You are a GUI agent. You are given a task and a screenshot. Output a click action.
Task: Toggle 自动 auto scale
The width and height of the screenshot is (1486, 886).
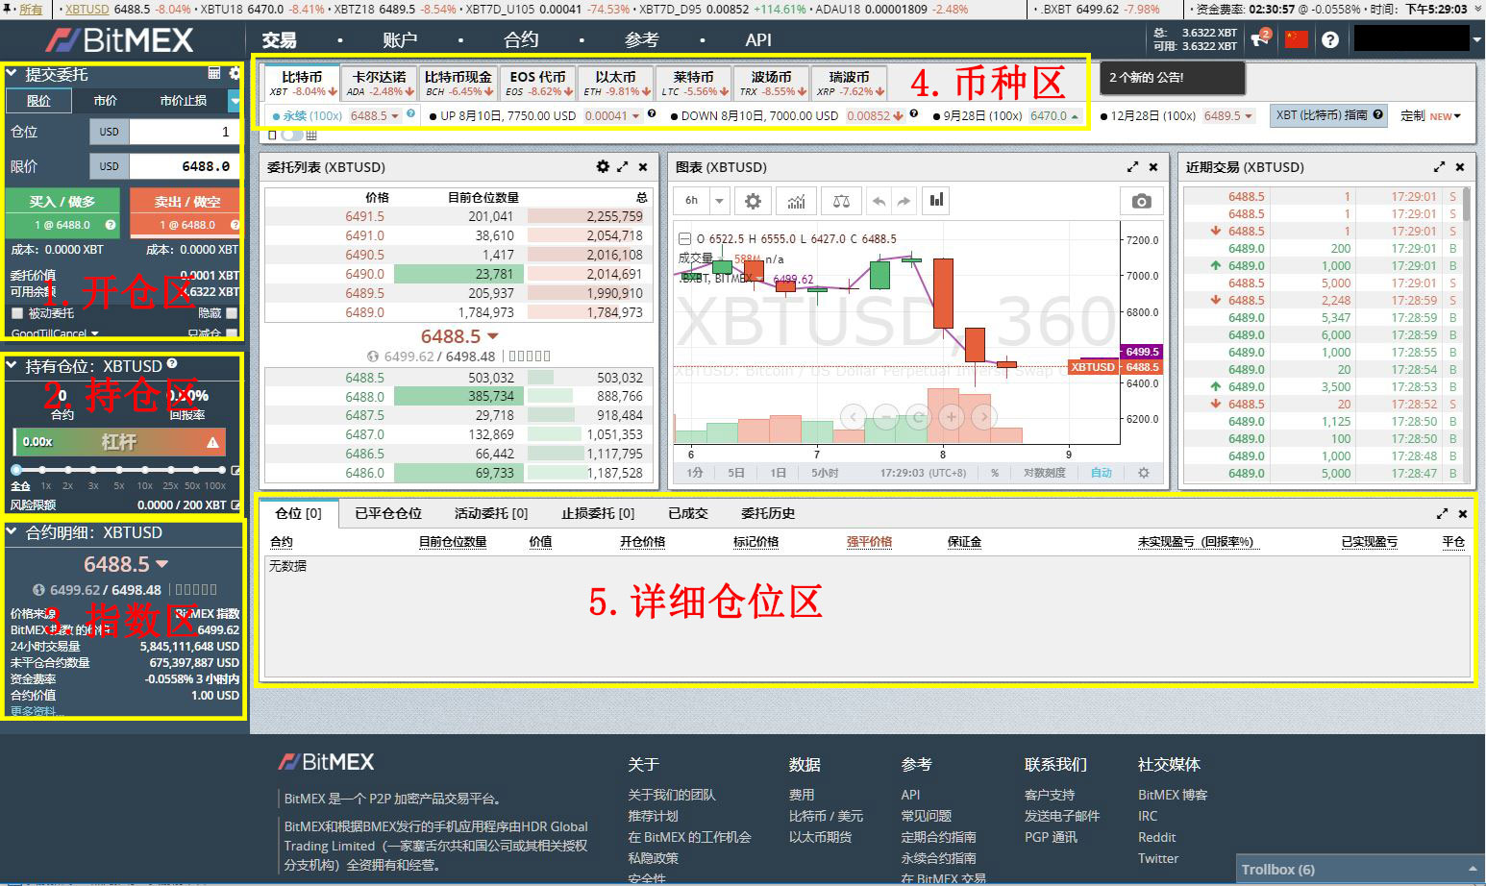(1102, 473)
